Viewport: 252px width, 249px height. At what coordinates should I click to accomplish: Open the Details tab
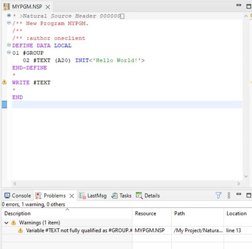click(x=148, y=196)
